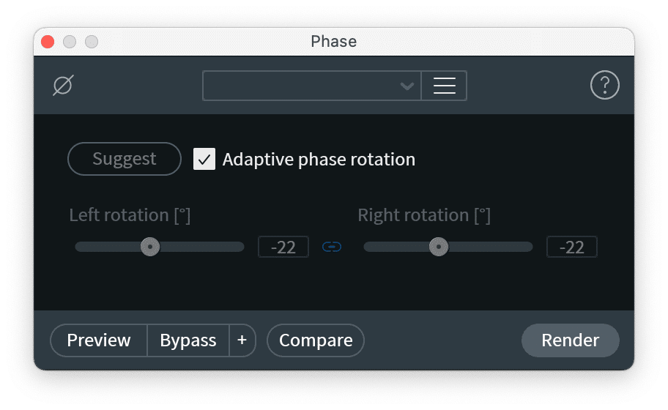Click the Right rotation value field
The image size is (668, 410).
(571, 247)
